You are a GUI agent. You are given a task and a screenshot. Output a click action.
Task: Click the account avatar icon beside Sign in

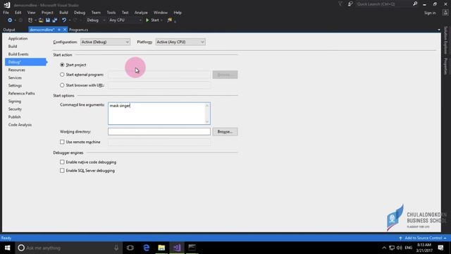(x=445, y=13)
